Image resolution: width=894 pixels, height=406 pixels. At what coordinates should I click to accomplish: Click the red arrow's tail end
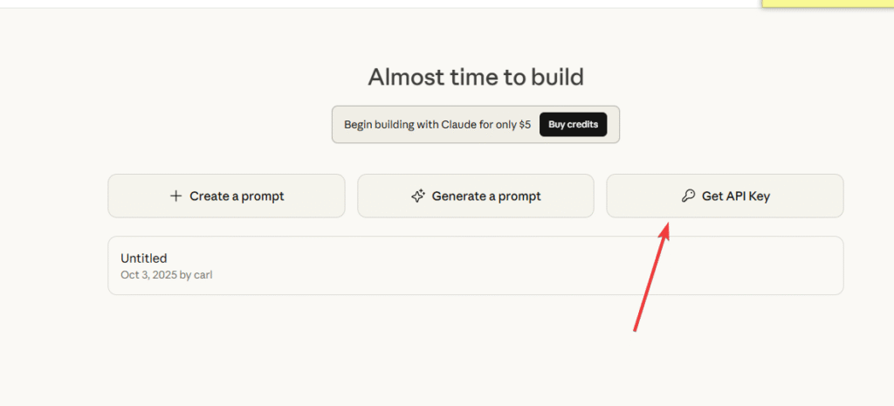pyautogui.click(x=635, y=330)
